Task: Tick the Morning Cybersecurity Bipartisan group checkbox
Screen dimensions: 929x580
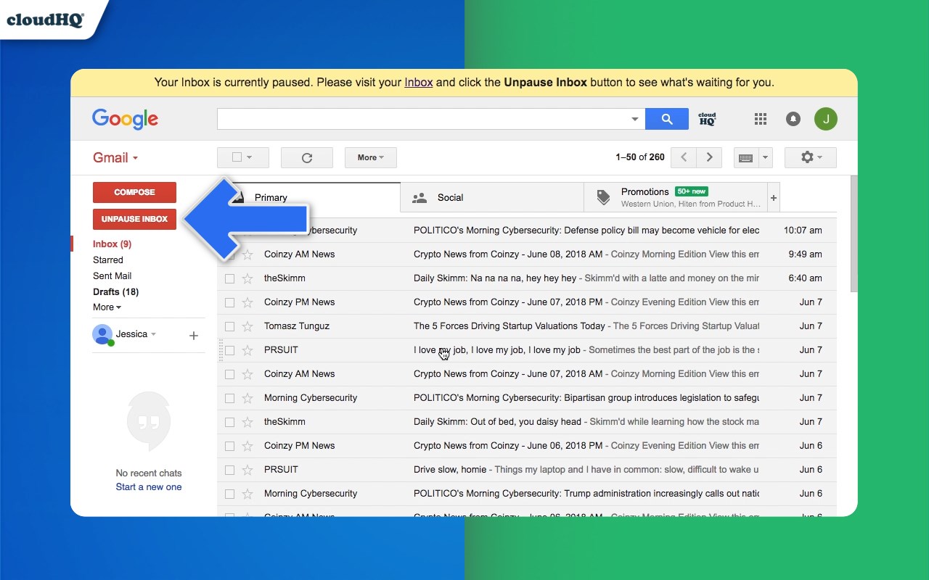Action: [229, 398]
